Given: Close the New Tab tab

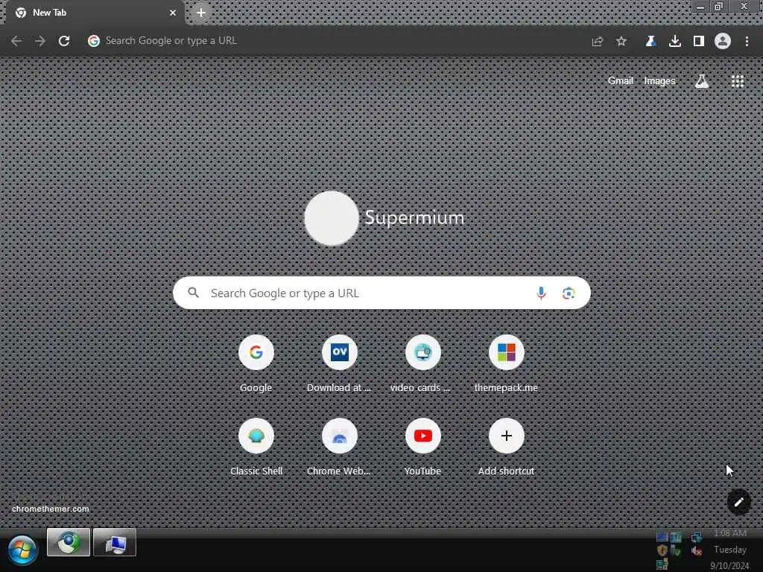Looking at the screenshot, I should tap(173, 13).
